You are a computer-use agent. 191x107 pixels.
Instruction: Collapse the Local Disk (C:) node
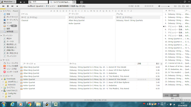[x=2, y=91]
